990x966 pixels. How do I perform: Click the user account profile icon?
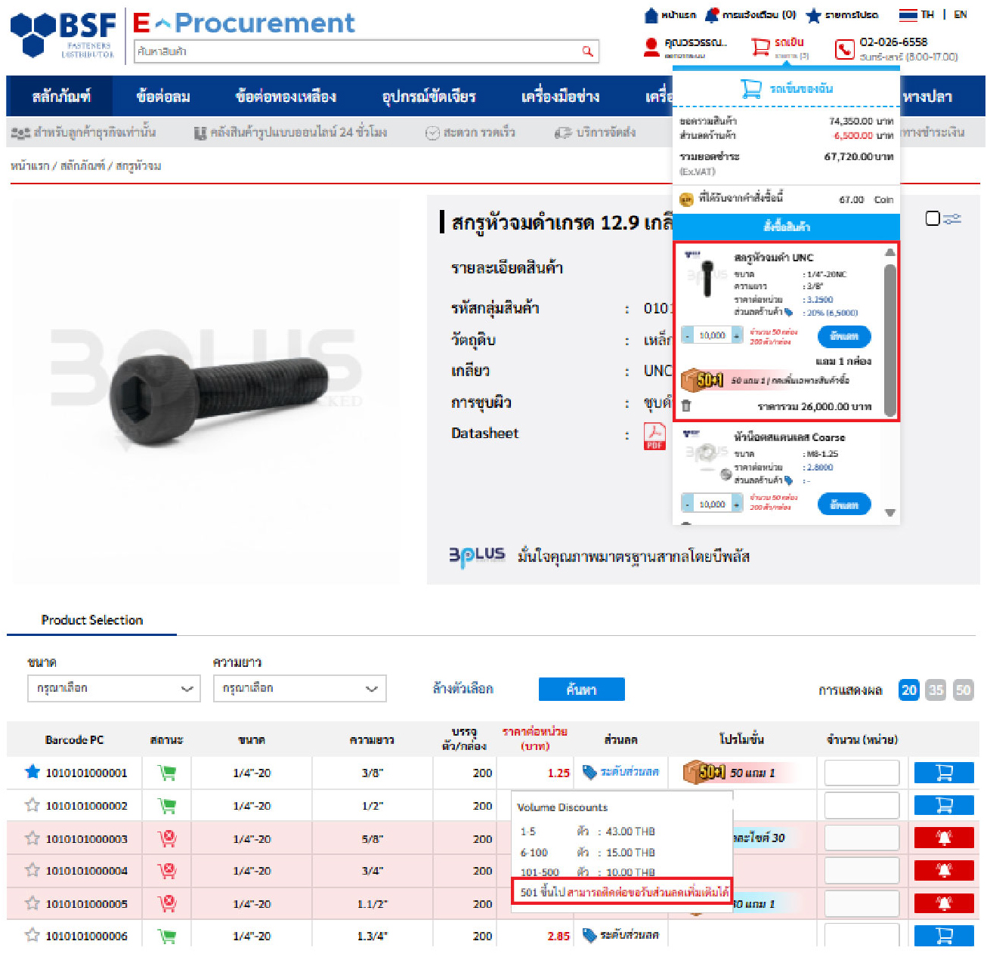point(651,48)
